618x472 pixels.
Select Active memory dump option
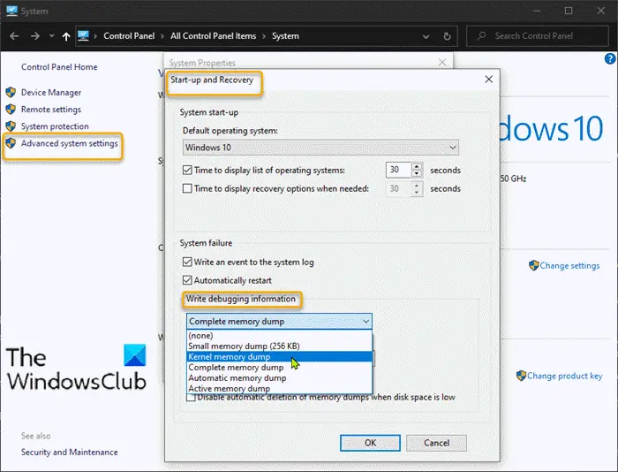coord(280,388)
